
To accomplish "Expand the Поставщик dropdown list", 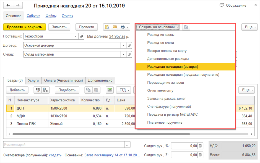I will (76, 36).
